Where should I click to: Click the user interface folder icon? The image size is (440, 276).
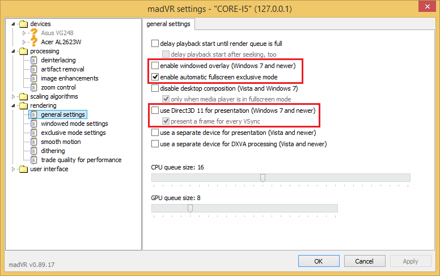coord(23,169)
